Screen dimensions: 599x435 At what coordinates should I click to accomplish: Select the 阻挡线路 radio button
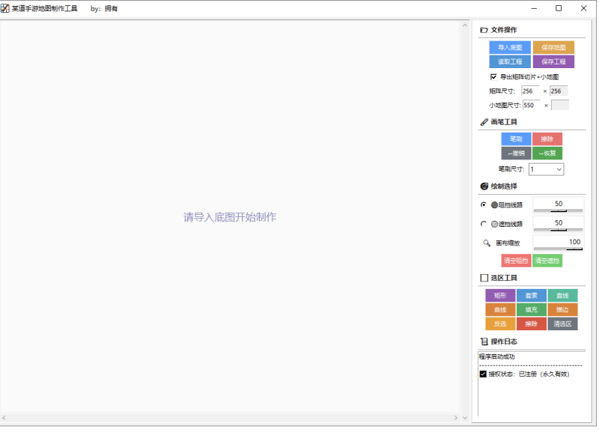click(x=484, y=204)
